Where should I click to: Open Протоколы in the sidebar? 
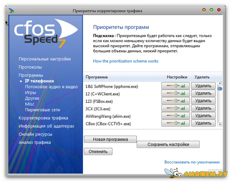(30, 67)
